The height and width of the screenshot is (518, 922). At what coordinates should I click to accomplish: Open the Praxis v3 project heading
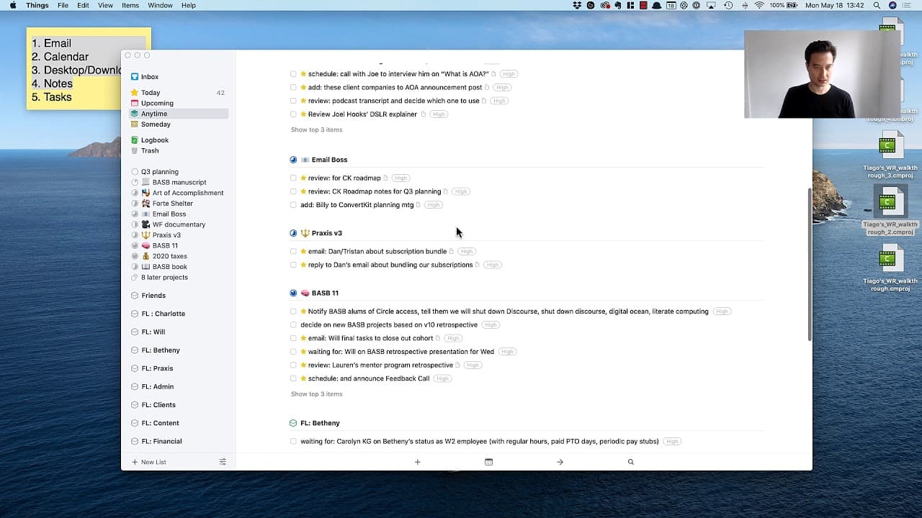(x=327, y=233)
